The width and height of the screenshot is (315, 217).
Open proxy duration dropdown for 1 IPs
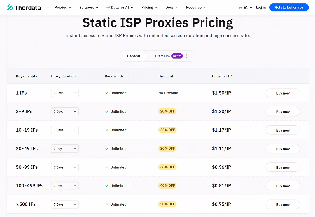pos(65,93)
